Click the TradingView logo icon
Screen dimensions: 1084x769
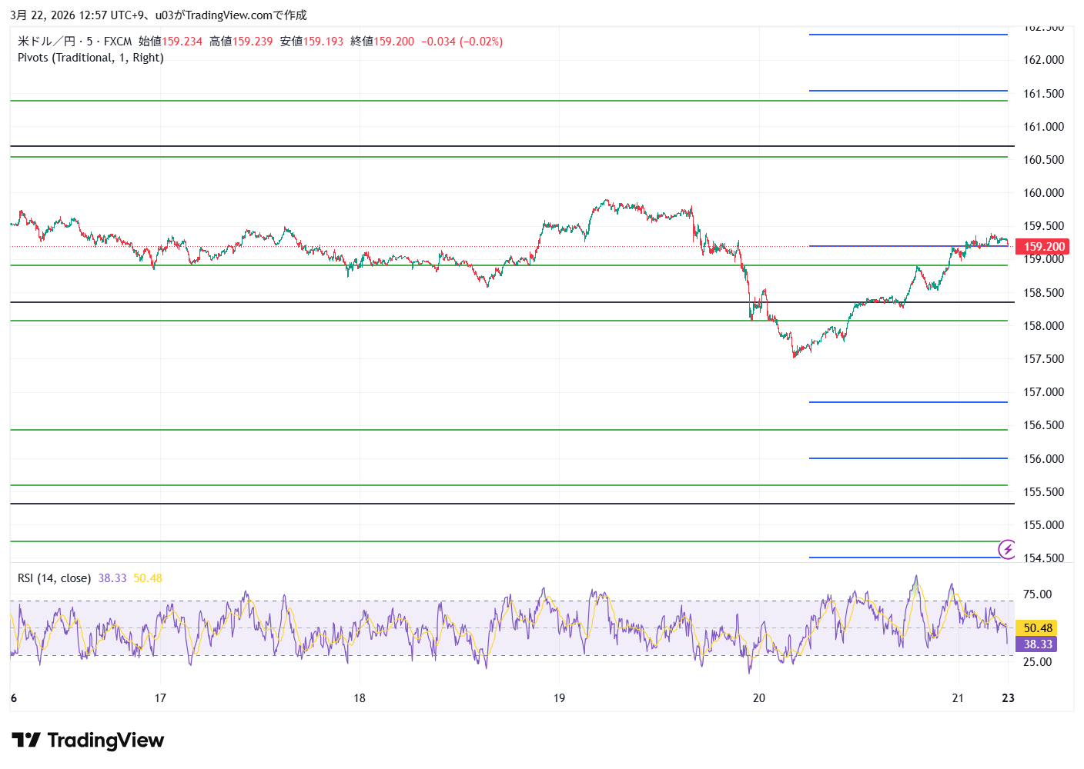click(x=26, y=741)
